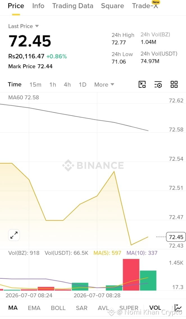Image resolution: width=186 pixels, height=319 pixels.
Task: Tap the Binance logo watermark
Action: click(x=93, y=165)
